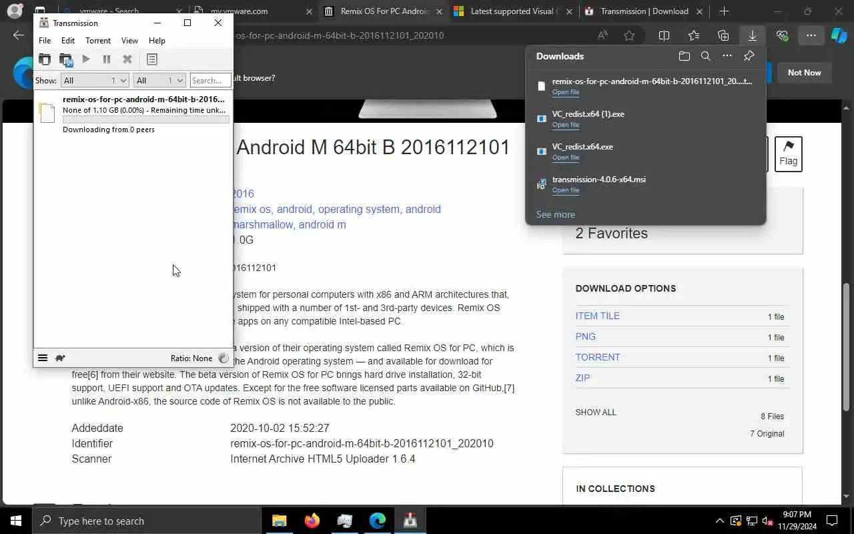
Task: Click network status icon beside Ratio: None
Action: click(x=224, y=358)
